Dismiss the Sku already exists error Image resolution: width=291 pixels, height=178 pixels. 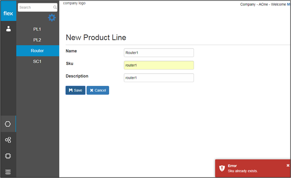click(288, 165)
